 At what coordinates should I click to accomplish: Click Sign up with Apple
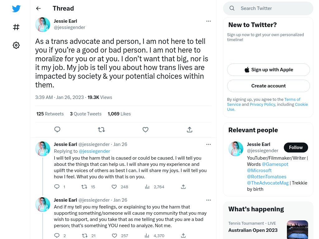(269, 70)
